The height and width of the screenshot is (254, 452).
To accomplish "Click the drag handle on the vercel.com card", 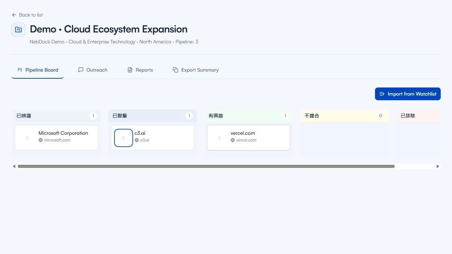I will [220, 138].
